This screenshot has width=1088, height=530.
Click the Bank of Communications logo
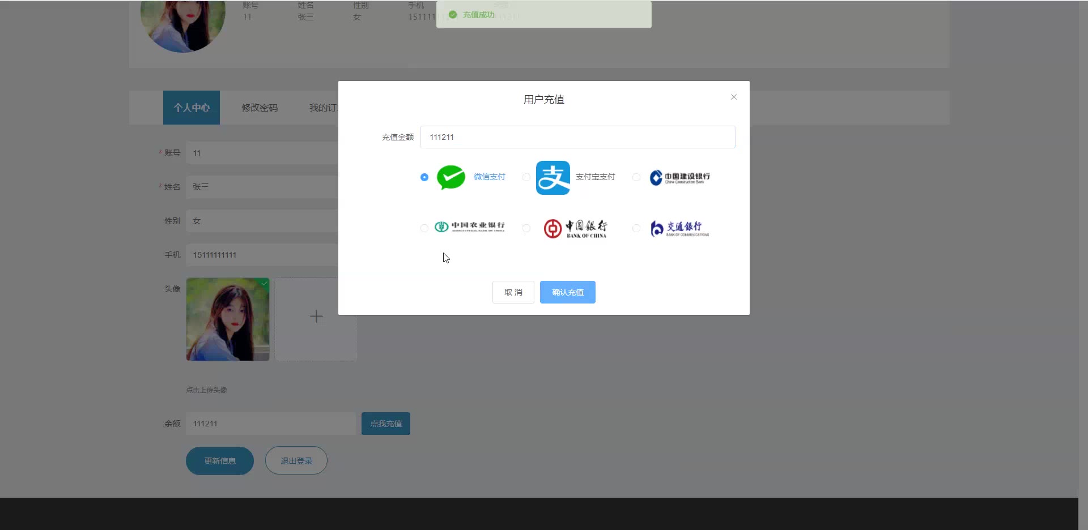tap(679, 228)
